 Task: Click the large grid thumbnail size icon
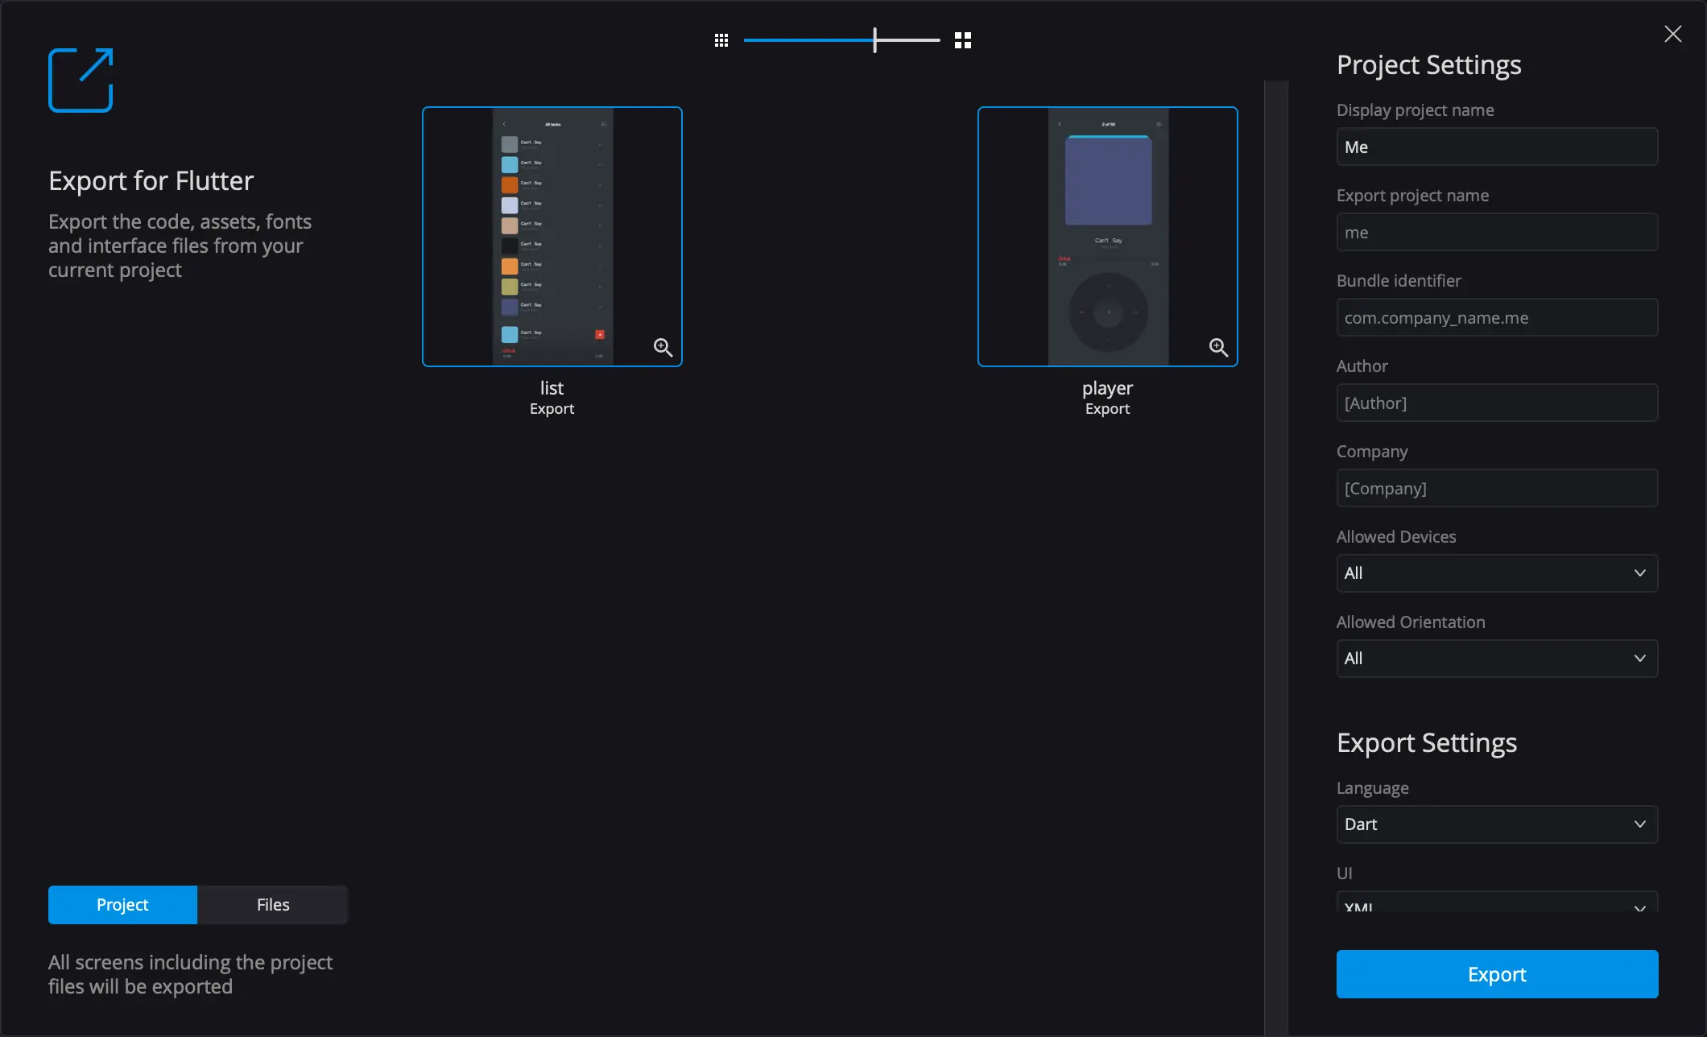tap(963, 40)
